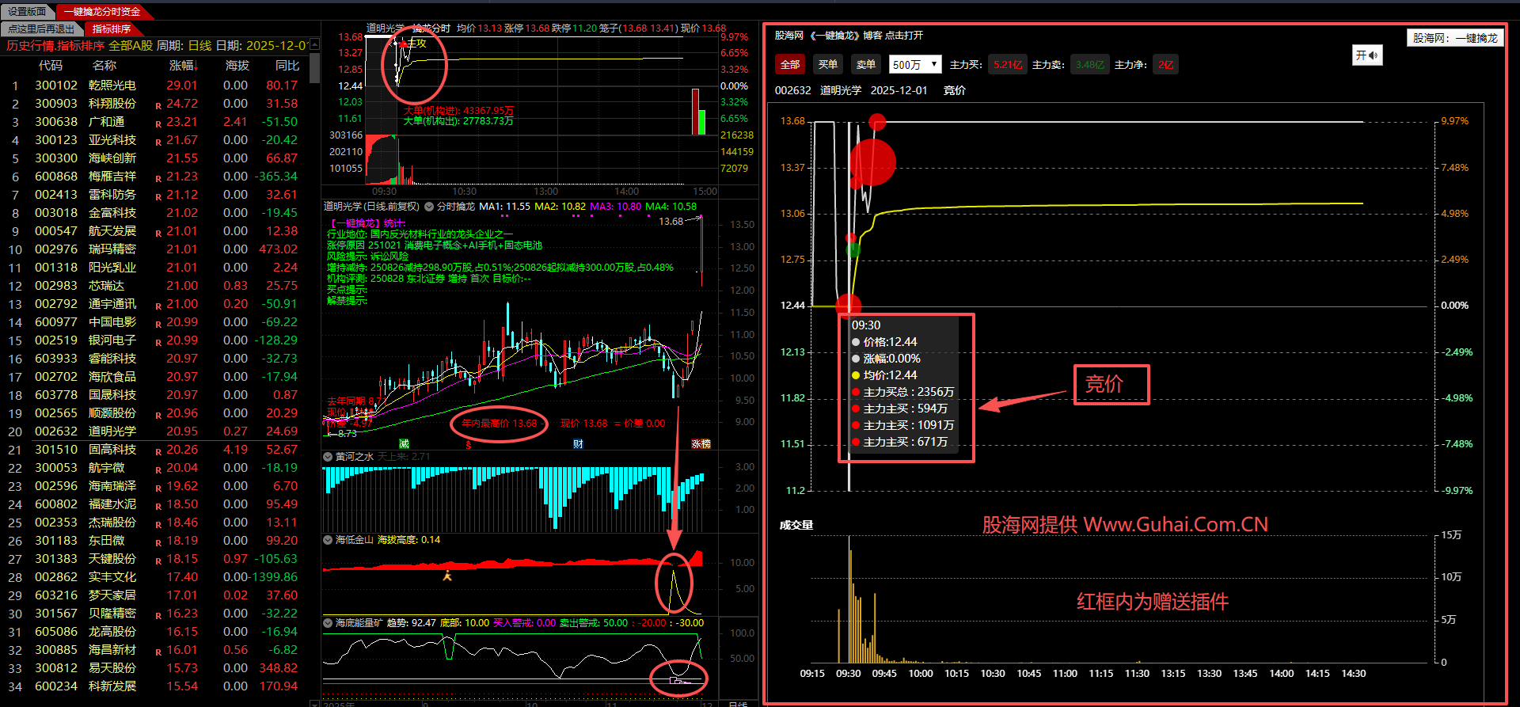Screen dimensions: 1520x707
Task: Click the red S signal icon
Action: pos(469,445)
